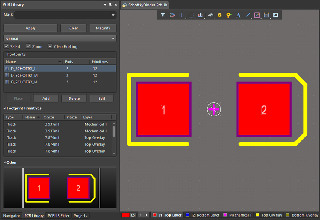Select the Top Overlay layer tab
Viewport: 320px width, 220px height.
tap(269, 215)
